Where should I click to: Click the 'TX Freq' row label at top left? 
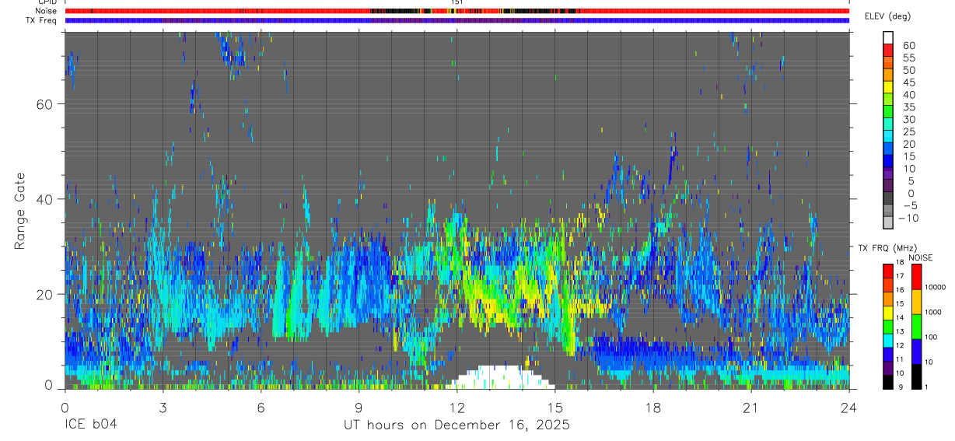pos(42,20)
